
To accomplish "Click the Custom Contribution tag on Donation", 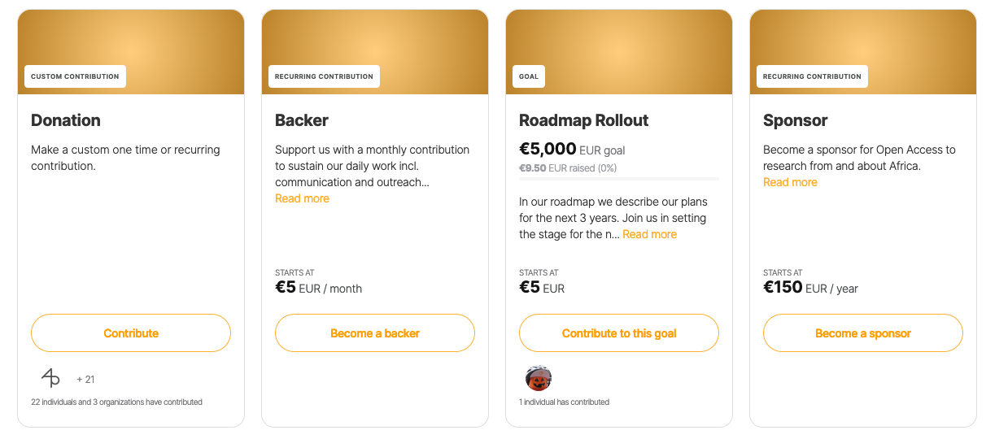I will (x=75, y=76).
